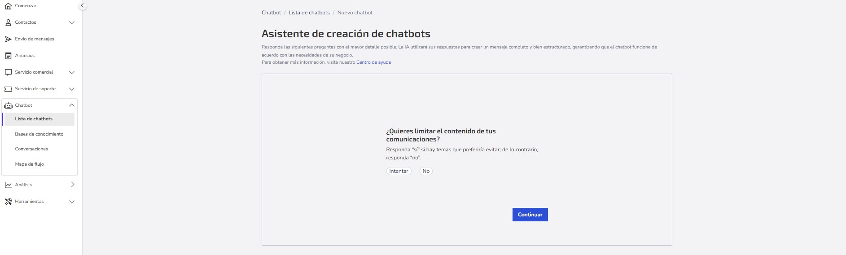Click the question about limiting communications content
This screenshot has height=255, width=846.
pos(441,135)
